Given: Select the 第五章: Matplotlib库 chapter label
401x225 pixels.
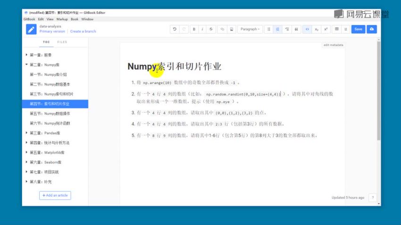Looking at the screenshot, I should pos(47,153).
